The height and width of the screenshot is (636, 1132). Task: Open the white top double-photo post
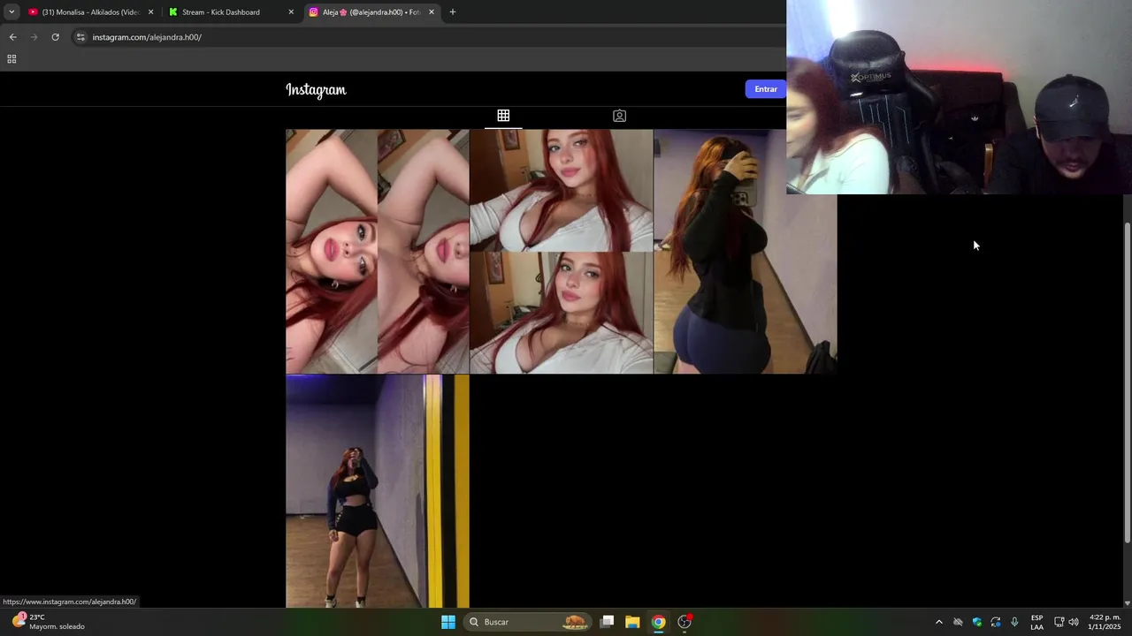[x=562, y=252]
